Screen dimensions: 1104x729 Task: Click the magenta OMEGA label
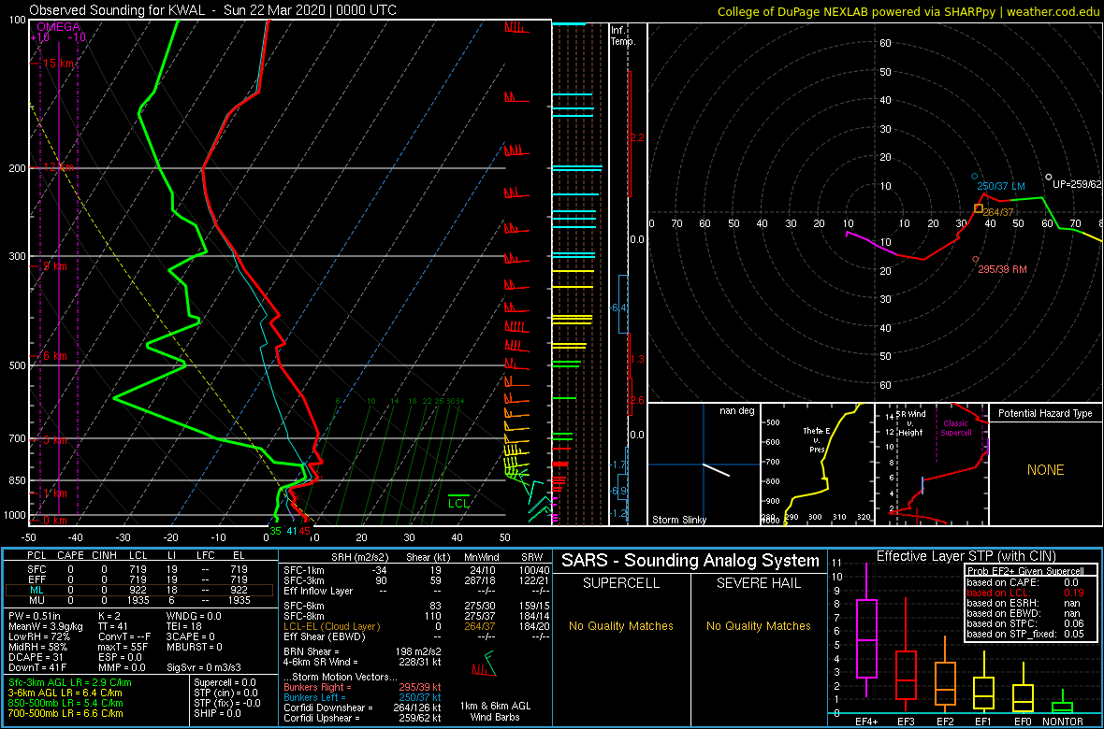pos(58,27)
